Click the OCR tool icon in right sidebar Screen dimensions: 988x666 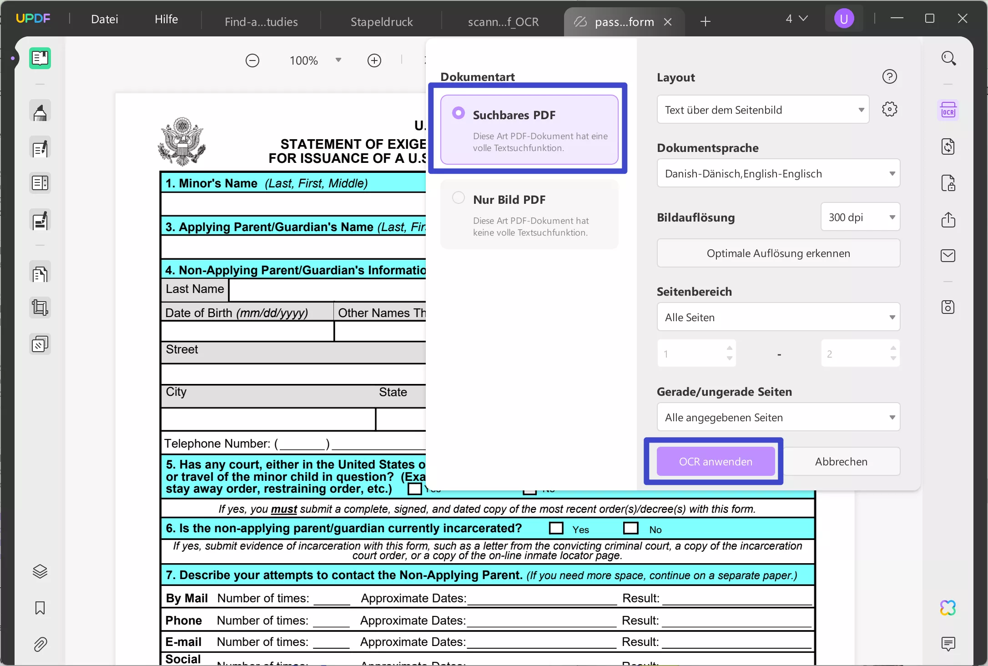pos(948,111)
